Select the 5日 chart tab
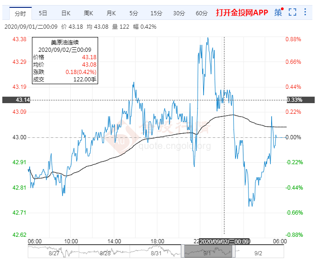 [x=43, y=13]
